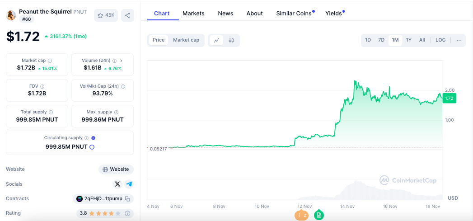
Task: Set chart range to 1Y
Action: pos(409,40)
